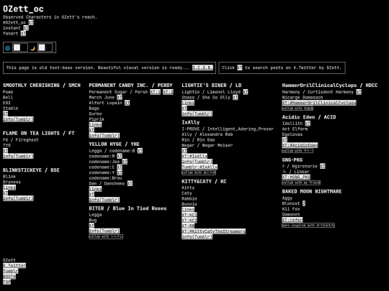This screenshot has width=389, height=291.
Task: Open XT search for March June
Action: coord(120,98)
